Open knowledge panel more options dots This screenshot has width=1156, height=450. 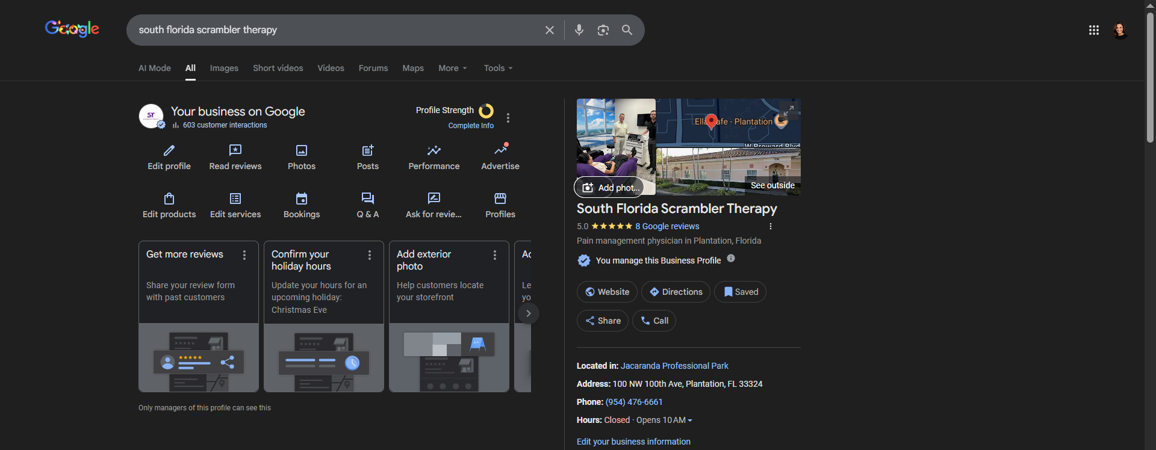(x=771, y=226)
